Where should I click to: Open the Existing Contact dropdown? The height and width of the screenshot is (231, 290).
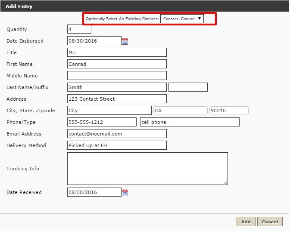point(182,18)
